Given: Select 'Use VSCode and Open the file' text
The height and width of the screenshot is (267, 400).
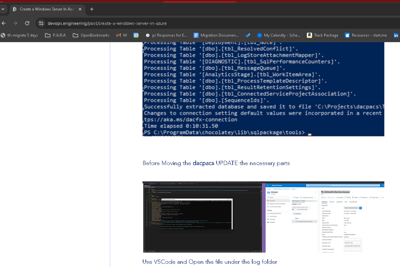Looking at the screenshot, I should [210, 262].
